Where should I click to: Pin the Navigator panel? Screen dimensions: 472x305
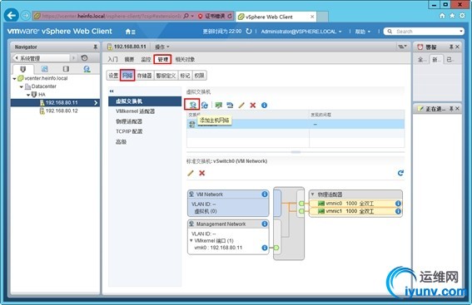95,47
